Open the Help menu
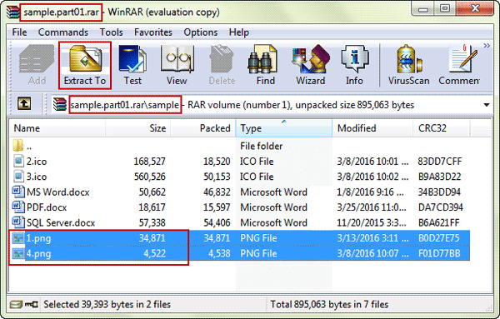This screenshot has width=500, height=319. coord(239,32)
